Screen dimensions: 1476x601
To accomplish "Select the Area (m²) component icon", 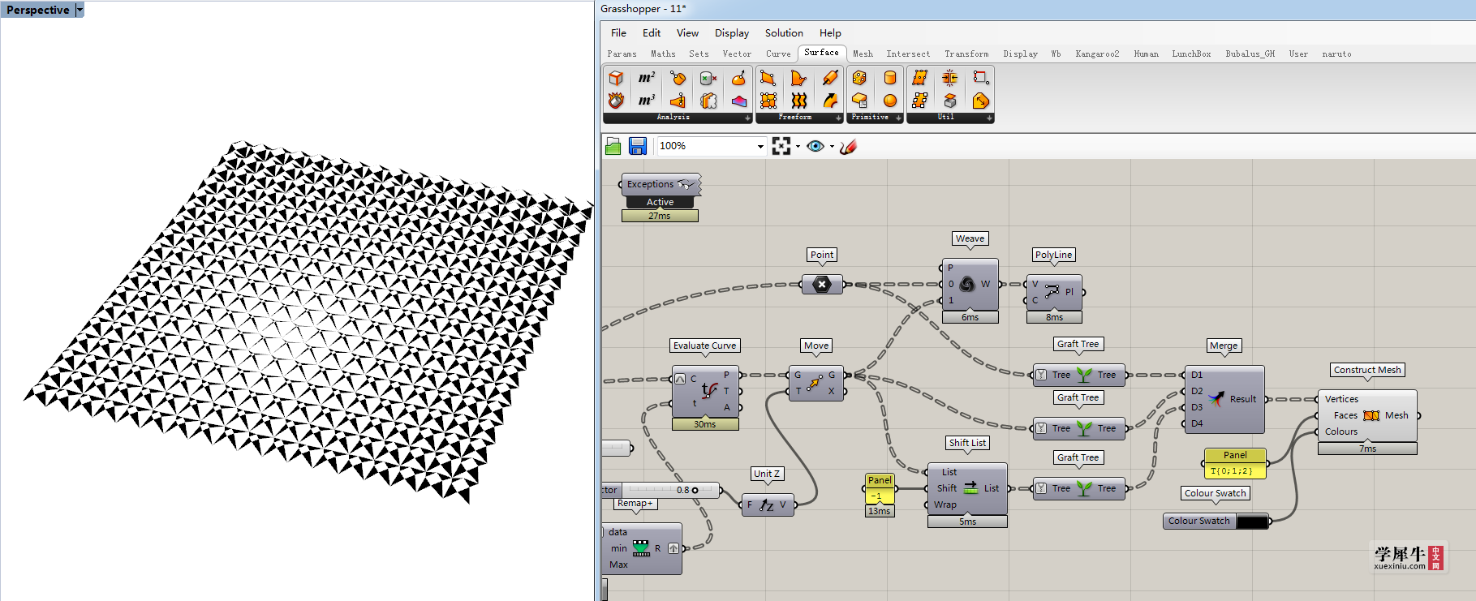I will [647, 78].
